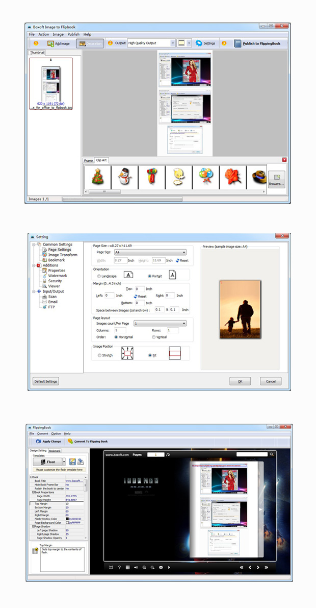Open Settings from the Image to Flipbook toolbar
Screen dimensions: 316x608
click(205, 43)
